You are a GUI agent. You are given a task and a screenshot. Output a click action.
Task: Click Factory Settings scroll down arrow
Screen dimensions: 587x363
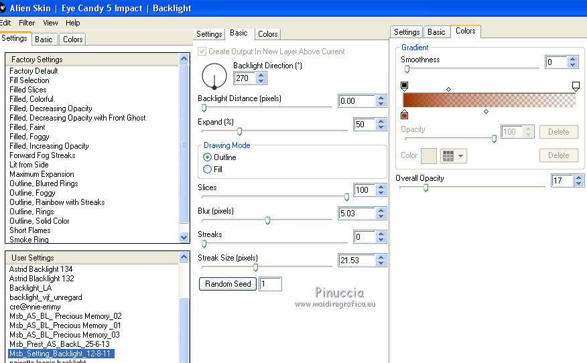click(184, 237)
